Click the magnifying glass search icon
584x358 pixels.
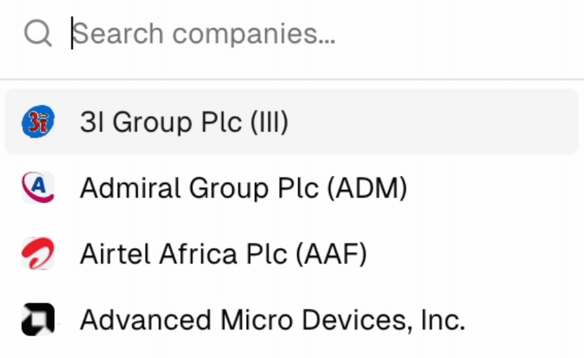[38, 33]
